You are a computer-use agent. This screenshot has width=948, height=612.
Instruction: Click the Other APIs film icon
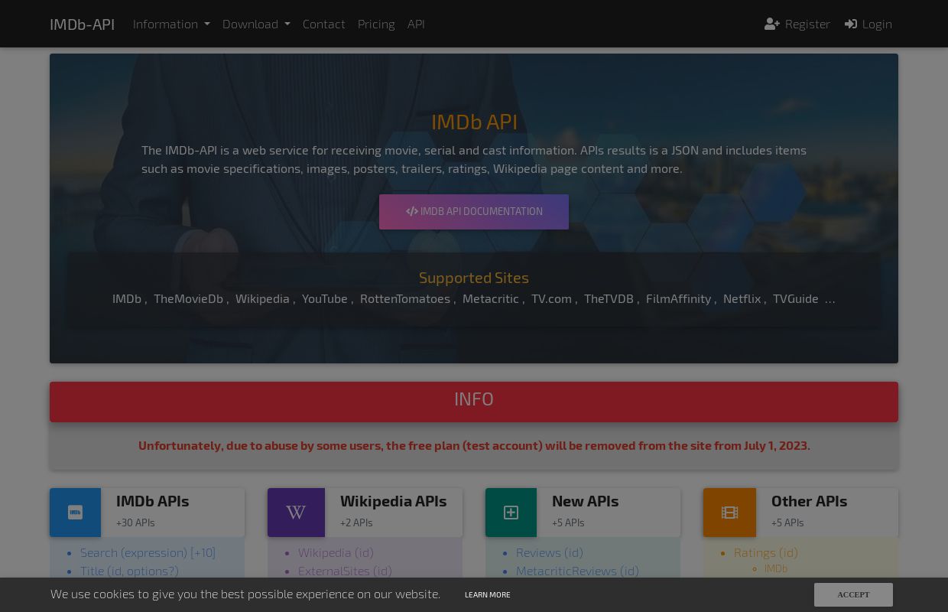point(729,513)
